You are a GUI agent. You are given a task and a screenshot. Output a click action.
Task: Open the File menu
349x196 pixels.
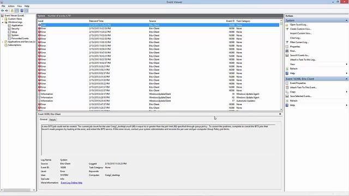click(x=3, y=6)
